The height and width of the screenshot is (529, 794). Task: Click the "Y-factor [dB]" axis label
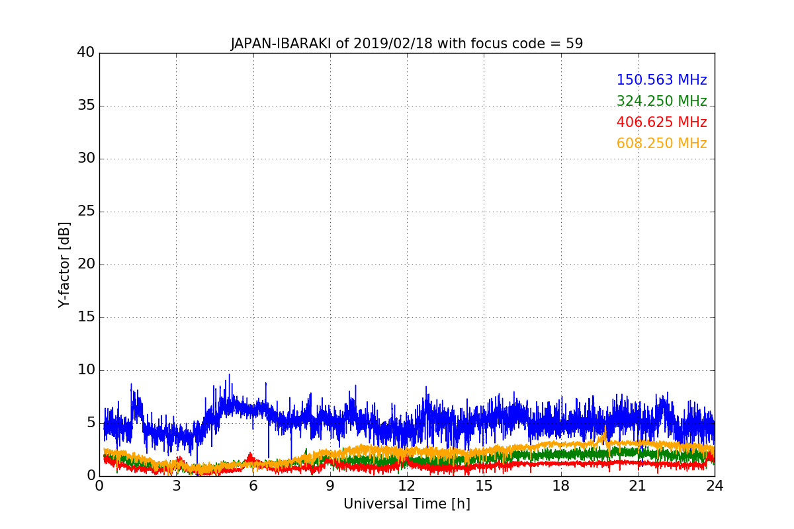(x=64, y=264)
